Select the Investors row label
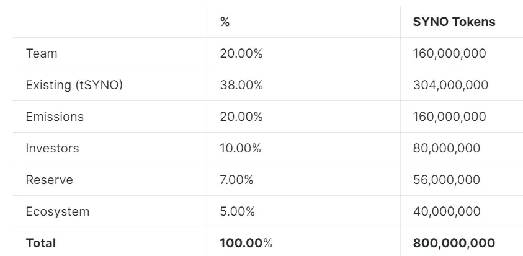Screen dimensions: 523x256 point(52,148)
